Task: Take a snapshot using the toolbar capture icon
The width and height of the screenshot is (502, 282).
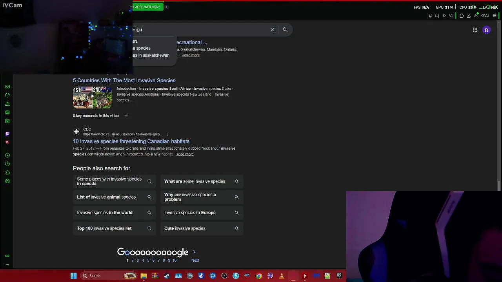Action: (x=437, y=16)
